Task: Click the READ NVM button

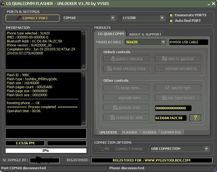Action: click(127, 88)
